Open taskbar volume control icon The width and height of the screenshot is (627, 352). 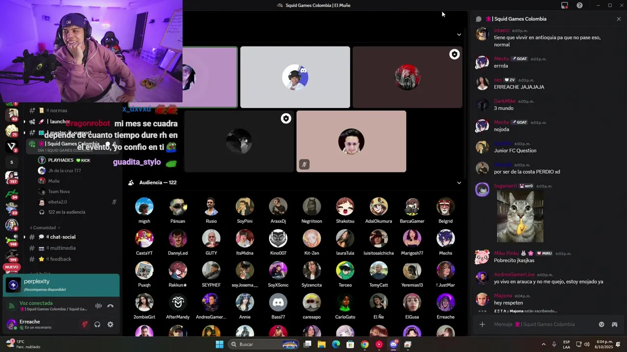pos(587,344)
